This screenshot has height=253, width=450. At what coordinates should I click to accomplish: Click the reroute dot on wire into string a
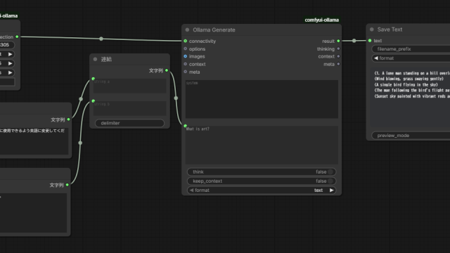(x=81, y=99)
